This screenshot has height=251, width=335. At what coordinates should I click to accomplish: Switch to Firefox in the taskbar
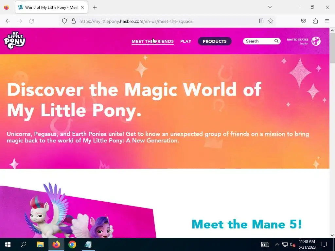pos(56,244)
